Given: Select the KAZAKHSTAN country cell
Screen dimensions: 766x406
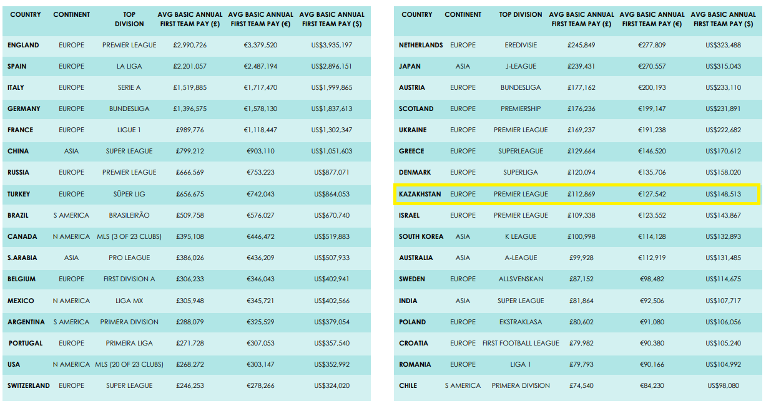Looking at the screenshot, I should 420,194.
